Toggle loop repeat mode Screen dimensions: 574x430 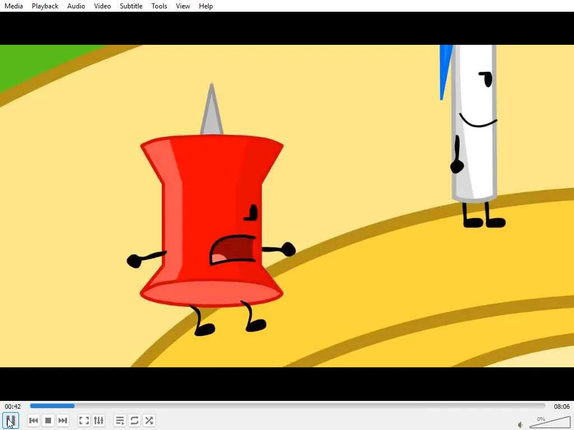click(x=135, y=420)
